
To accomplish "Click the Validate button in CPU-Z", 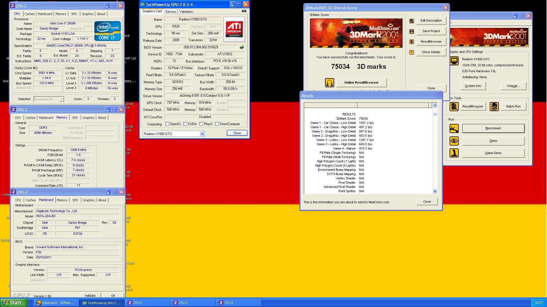I will click(x=90, y=296).
